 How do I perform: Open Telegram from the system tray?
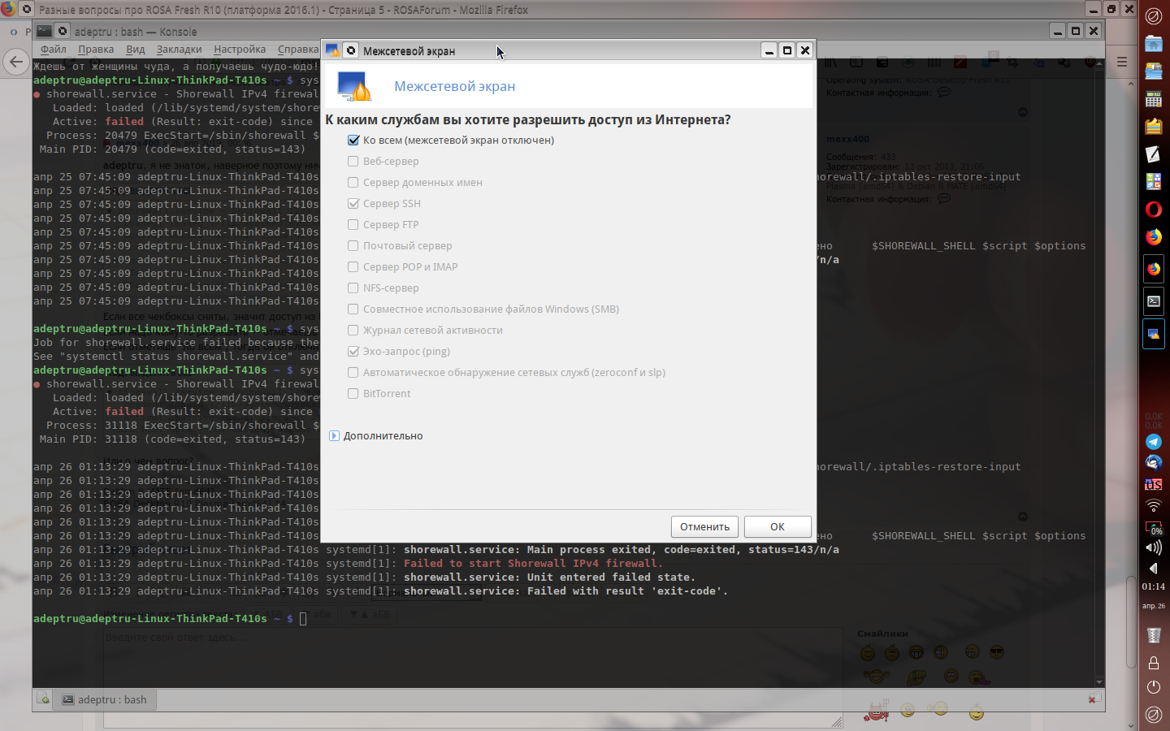(x=1154, y=442)
